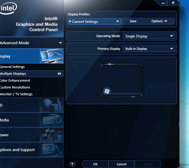Minimize the Intel control panel window

coord(163,3)
